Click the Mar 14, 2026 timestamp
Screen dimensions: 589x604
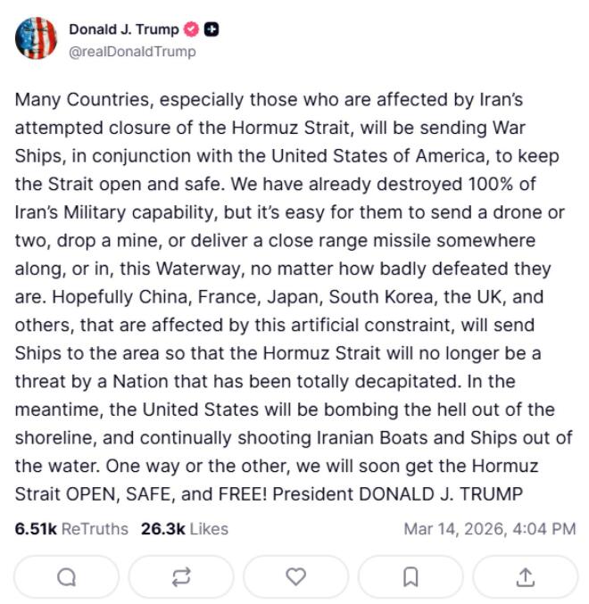(x=489, y=529)
